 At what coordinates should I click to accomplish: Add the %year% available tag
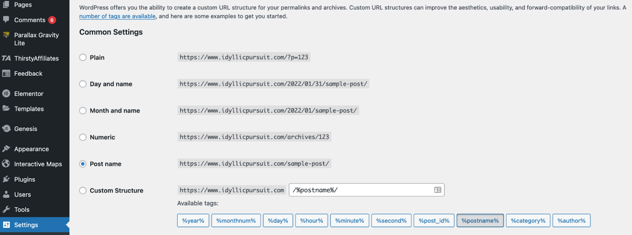(193, 221)
